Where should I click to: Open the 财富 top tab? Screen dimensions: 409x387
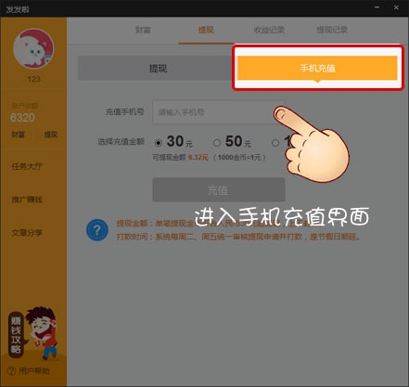click(143, 30)
